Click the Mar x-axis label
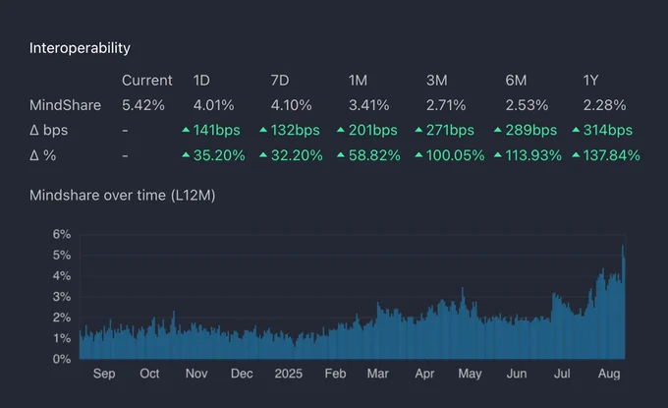 [378, 374]
